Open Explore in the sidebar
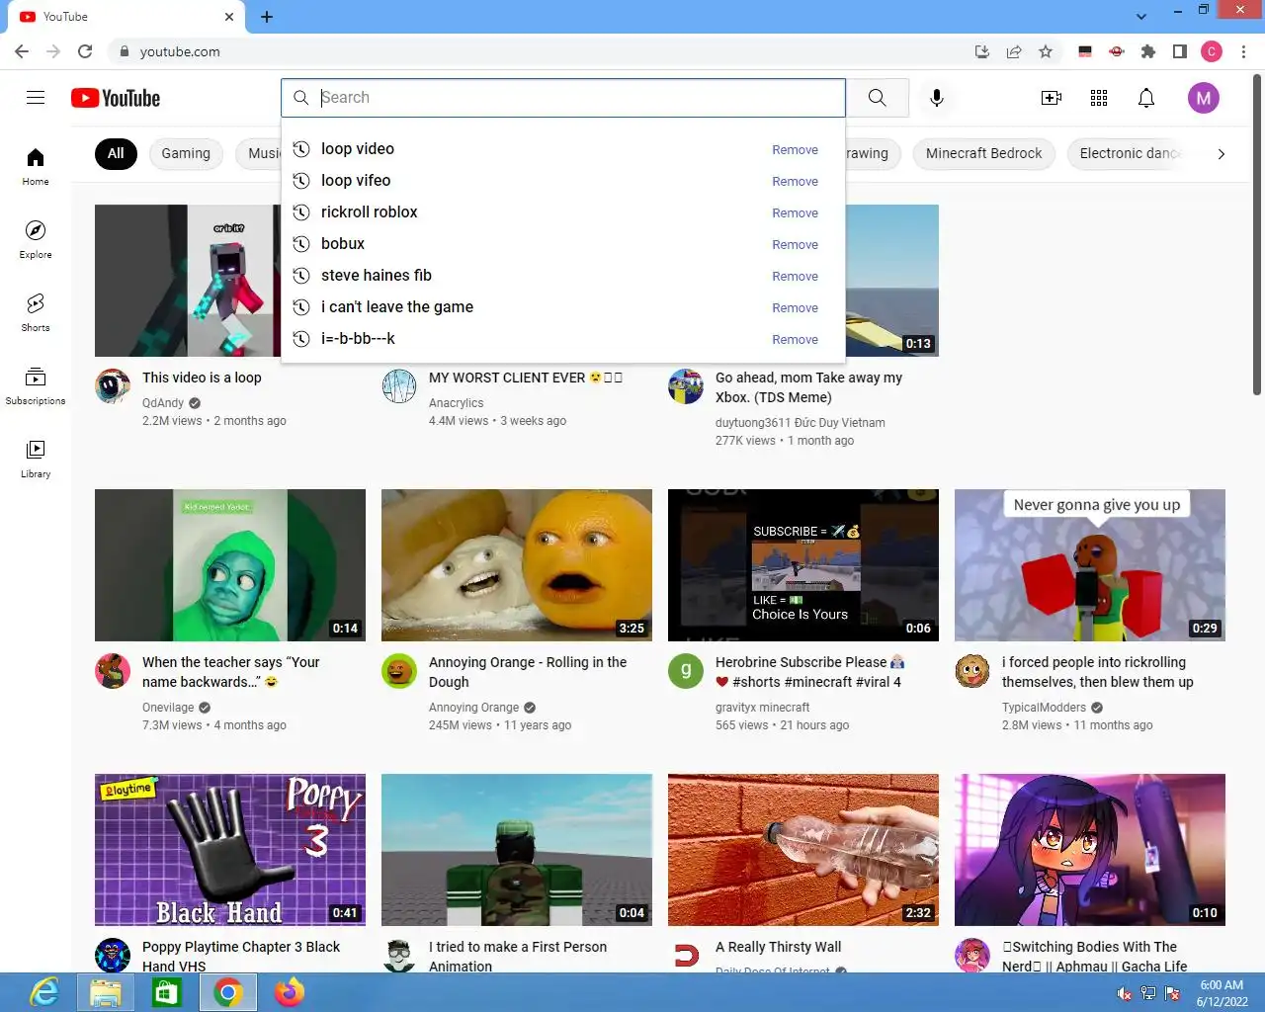The width and height of the screenshot is (1265, 1012). coord(36,239)
